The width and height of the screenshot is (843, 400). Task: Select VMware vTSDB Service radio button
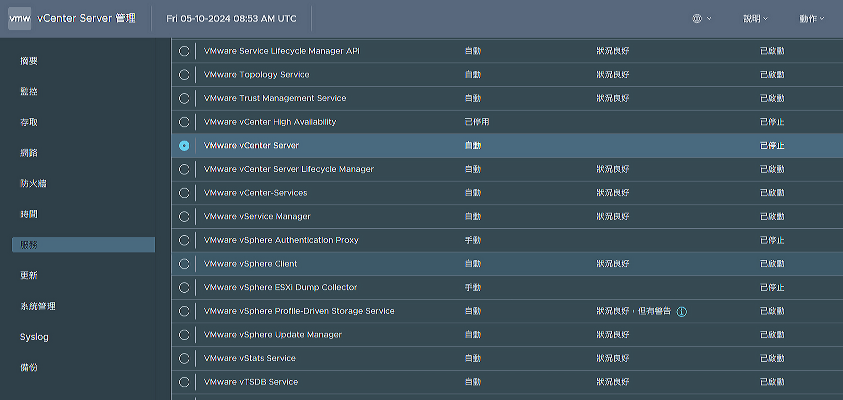click(x=184, y=382)
